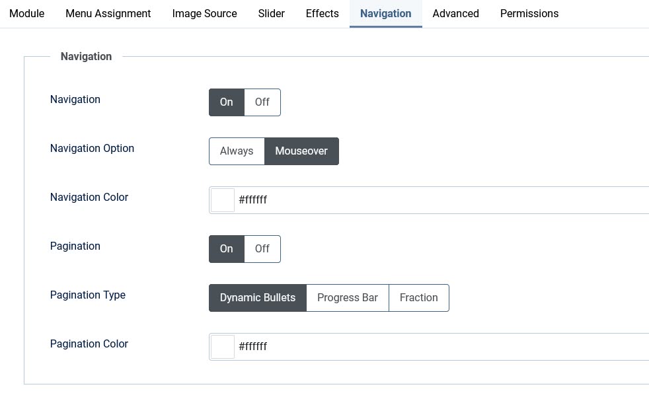
Task: Open the Pagination Color swatch picker
Action: pos(223,347)
